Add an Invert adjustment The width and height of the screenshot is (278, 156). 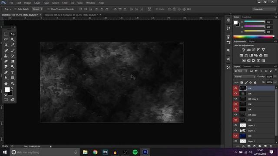click(244, 61)
